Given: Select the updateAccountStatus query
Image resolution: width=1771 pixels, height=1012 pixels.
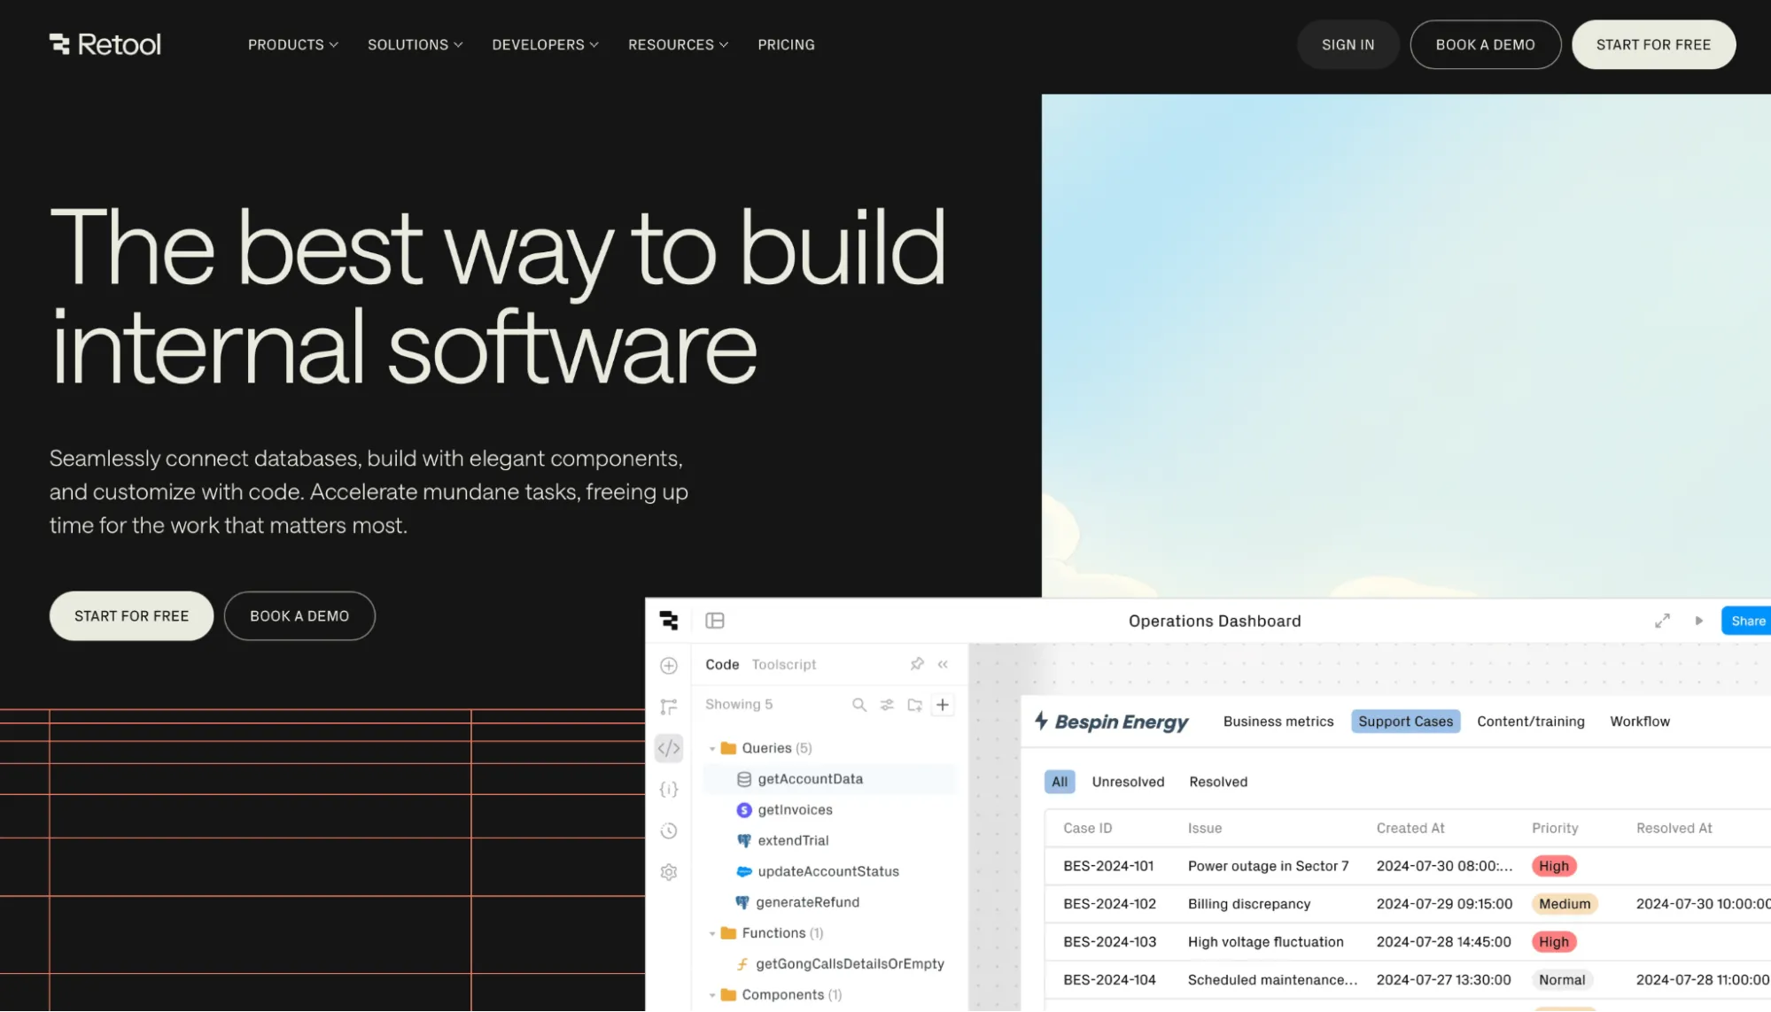Looking at the screenshot, I should (828, 872).
